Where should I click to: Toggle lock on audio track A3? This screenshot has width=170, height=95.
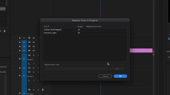click(x=20, y=75)
